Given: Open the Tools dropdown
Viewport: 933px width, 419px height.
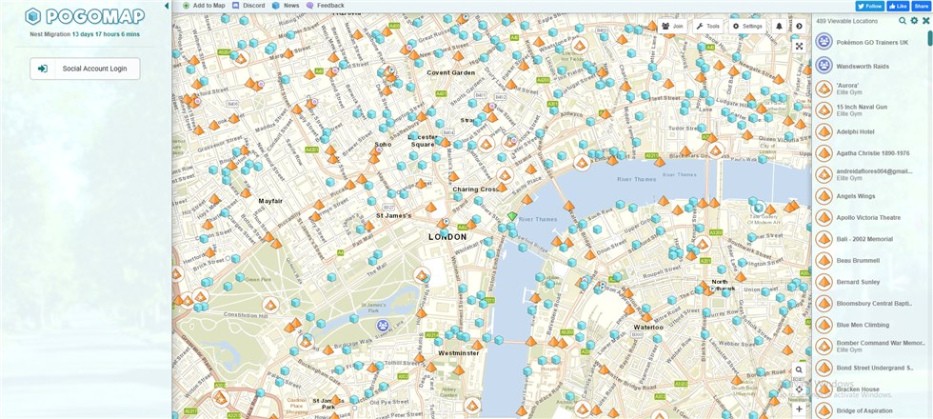Looking at the screenshot, I should pyautogui.click(x=707, y=27).
